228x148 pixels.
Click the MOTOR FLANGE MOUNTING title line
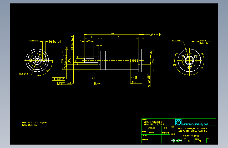coord(192,131)
